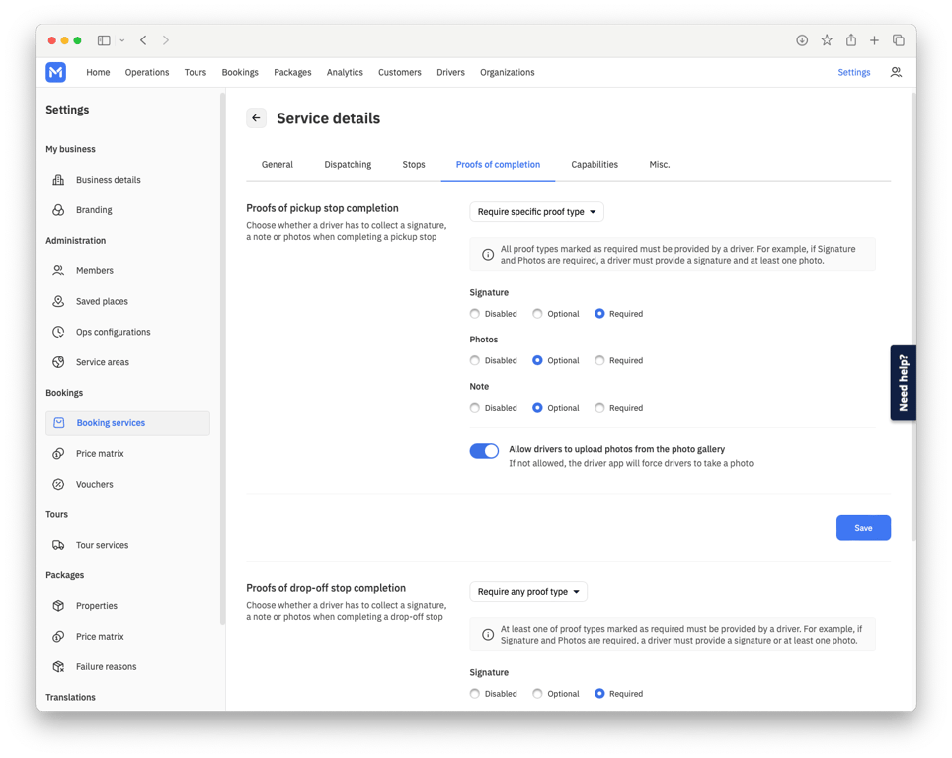Click the user account icon in top navigation

pyautogui.click(x=896, y=72)
